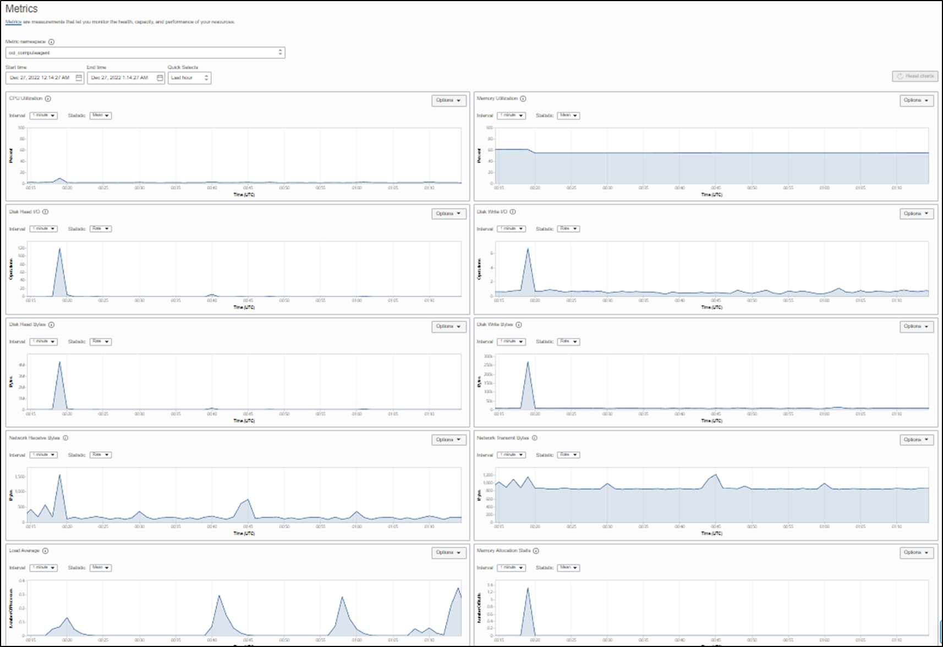Viewport: 943px width, 647px height.
Task: Open Load Average Statistic dropdown
Action: coord(101,567)
